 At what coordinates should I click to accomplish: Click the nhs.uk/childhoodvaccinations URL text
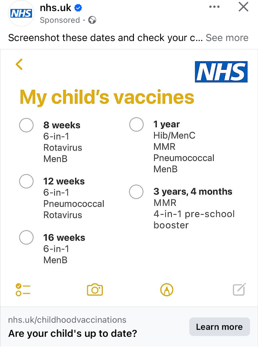coord(67,320)
